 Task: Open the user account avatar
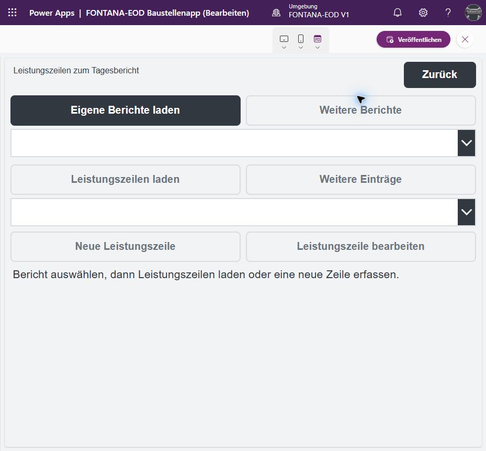coord(473,13)
